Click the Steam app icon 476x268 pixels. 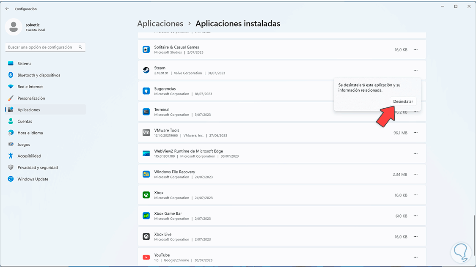(146, 70)
